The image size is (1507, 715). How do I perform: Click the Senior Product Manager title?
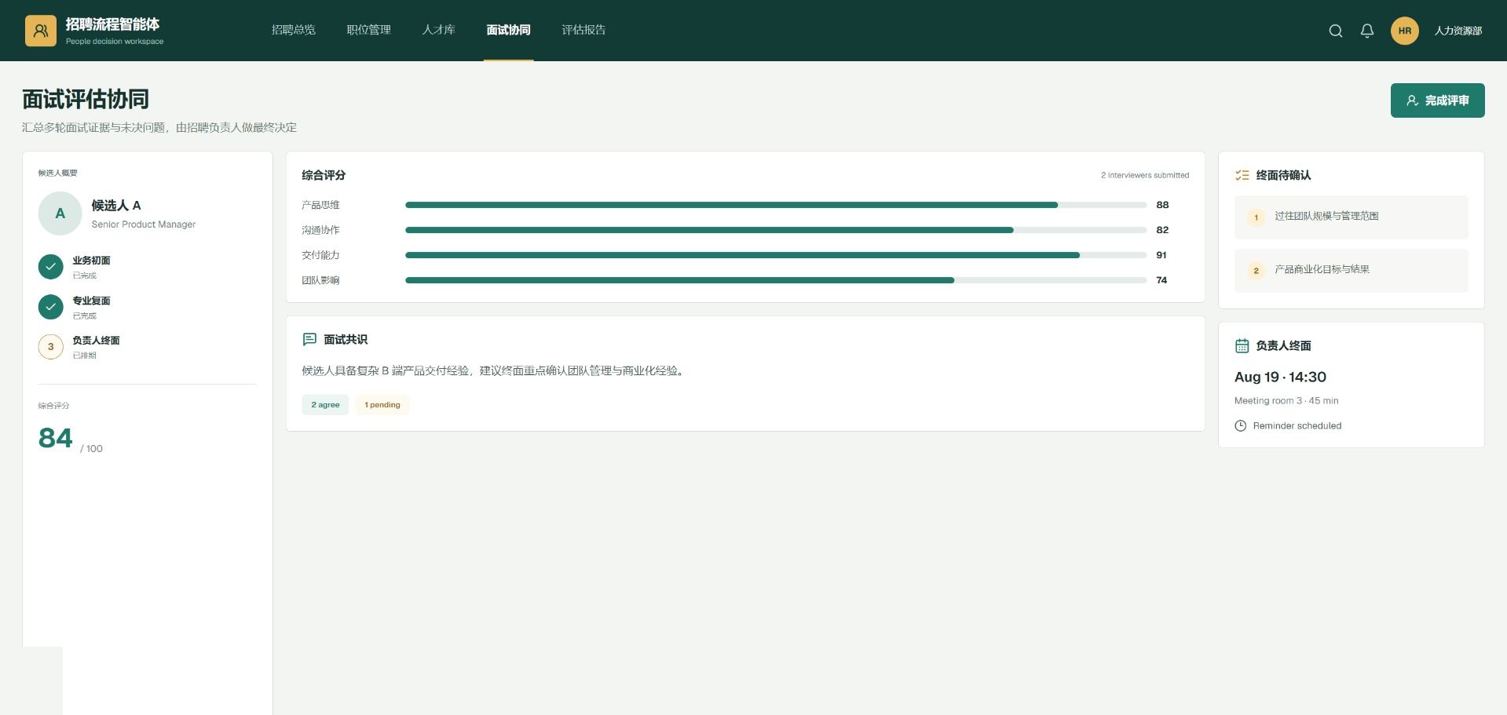point(144,224)
